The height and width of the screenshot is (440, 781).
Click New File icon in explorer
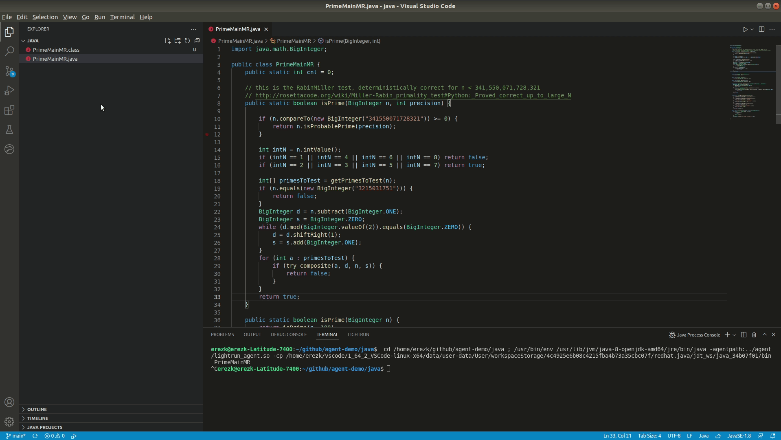click(x=168, y=41)
